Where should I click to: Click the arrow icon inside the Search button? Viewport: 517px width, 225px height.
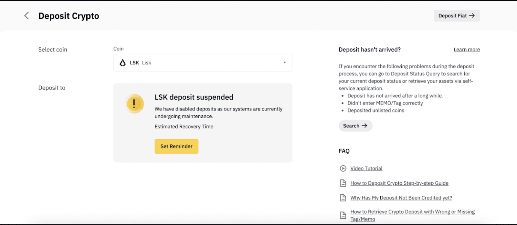pyautogui.click(x=364, y=126)
